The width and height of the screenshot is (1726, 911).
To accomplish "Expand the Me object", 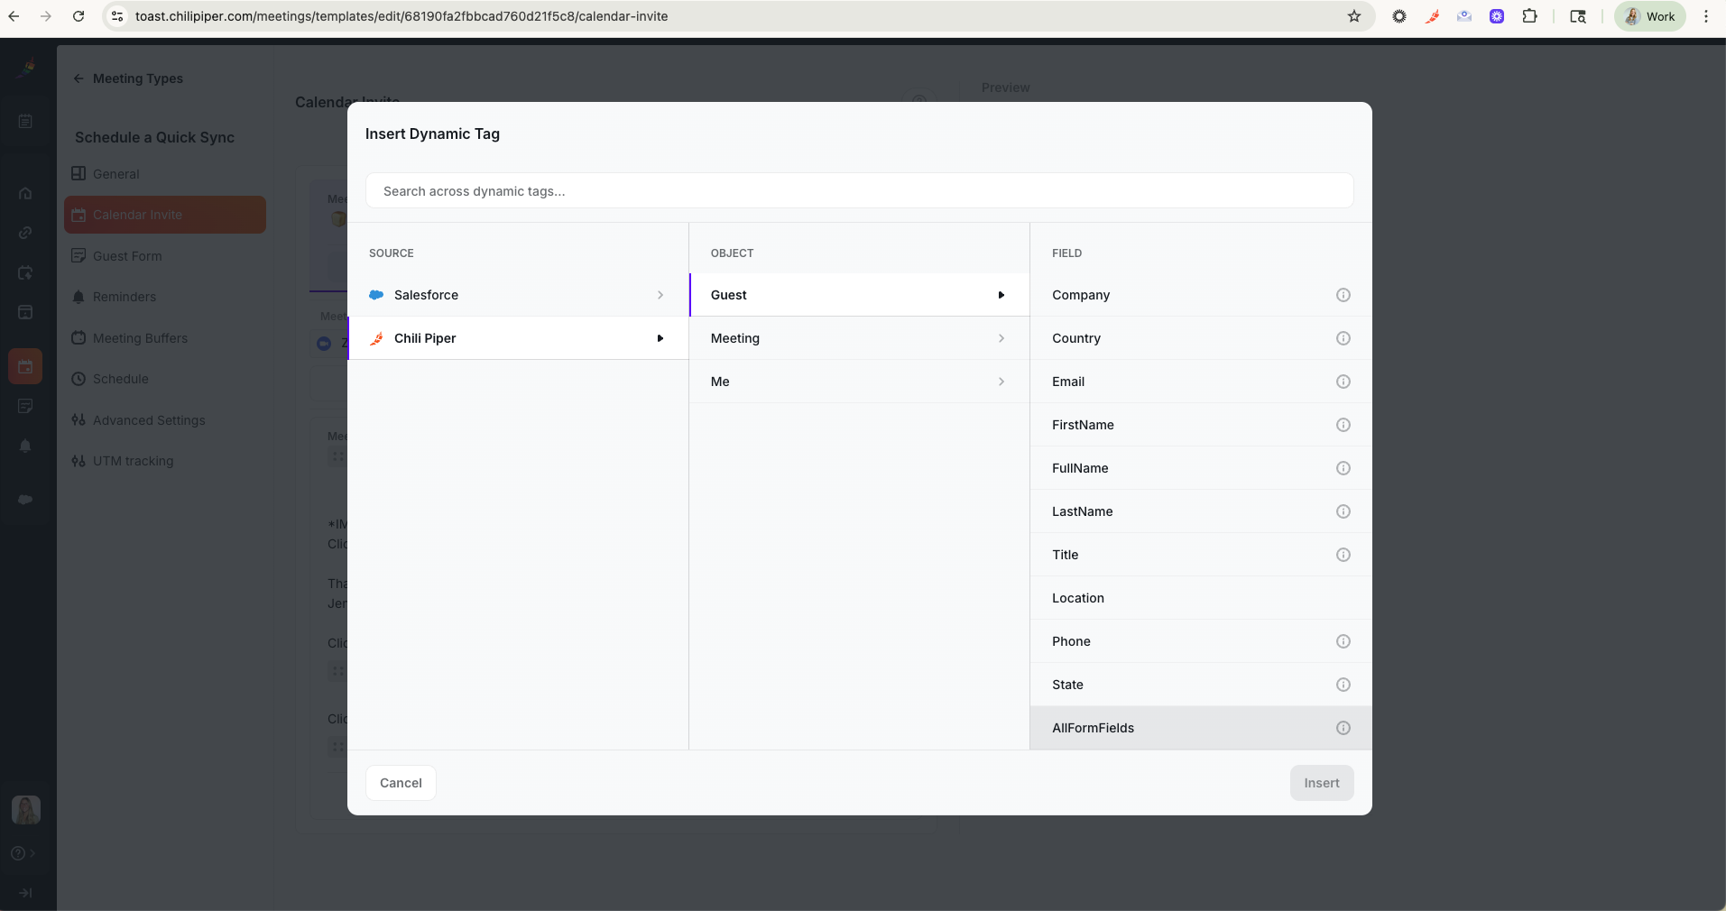I will (x=858, y=382).
